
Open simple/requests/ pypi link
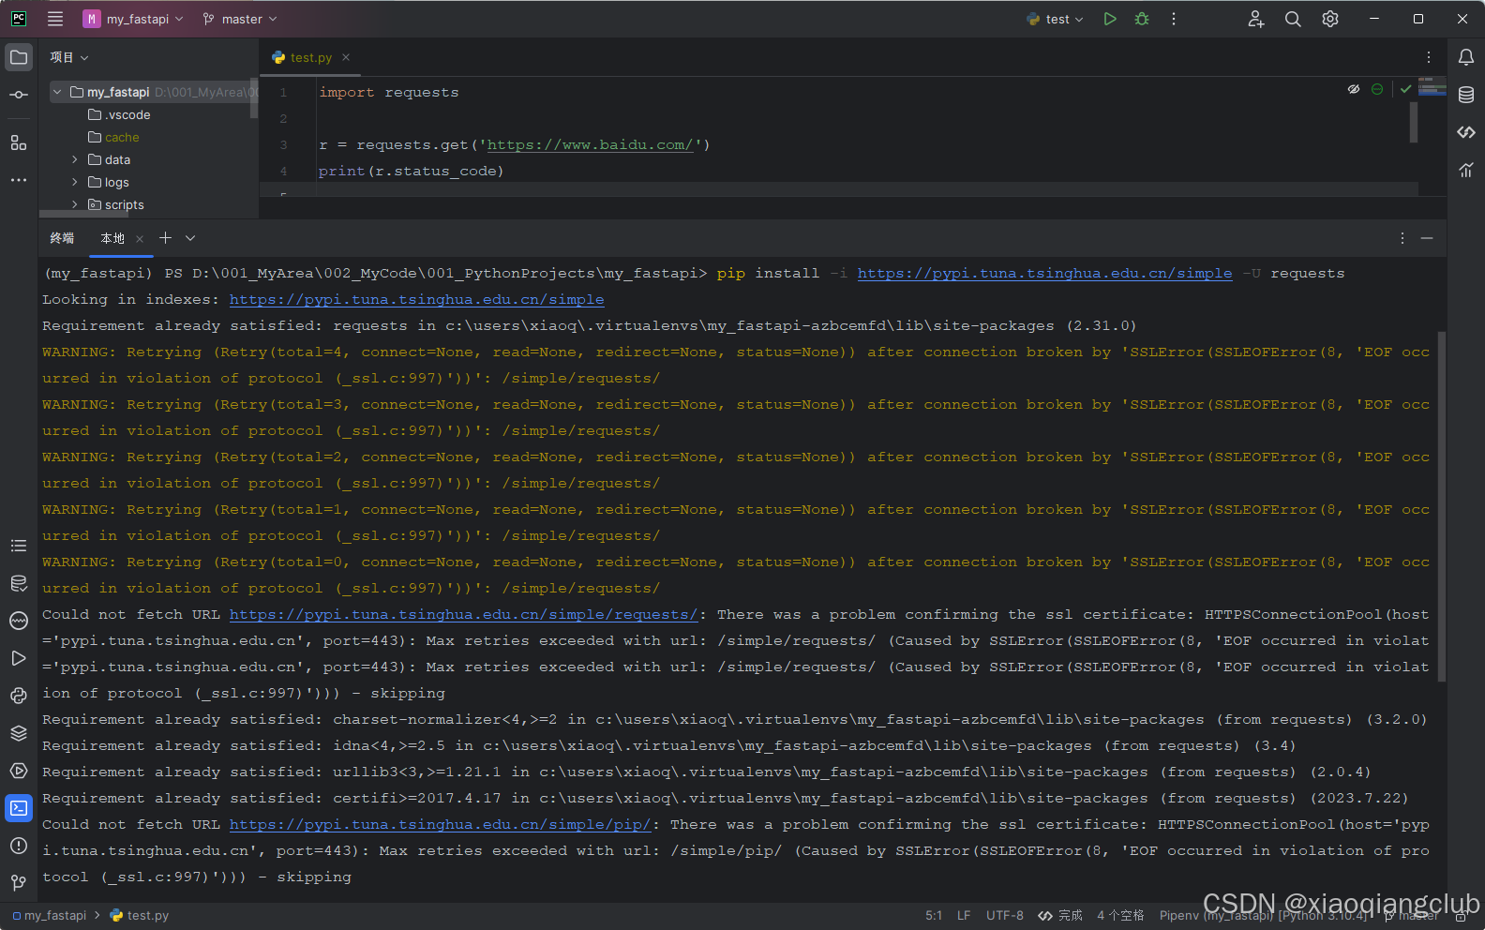pos(463,614)
